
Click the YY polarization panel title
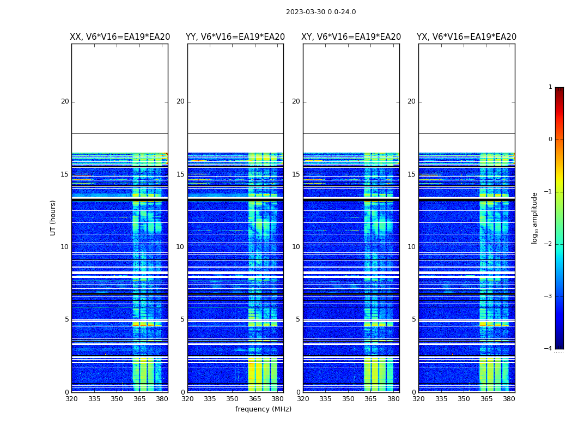click(235, 37)
